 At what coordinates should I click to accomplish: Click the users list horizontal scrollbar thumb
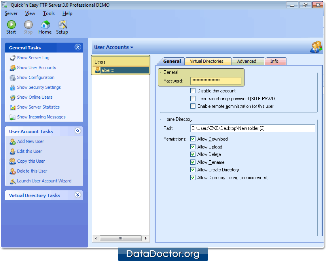tap(121, 238)
